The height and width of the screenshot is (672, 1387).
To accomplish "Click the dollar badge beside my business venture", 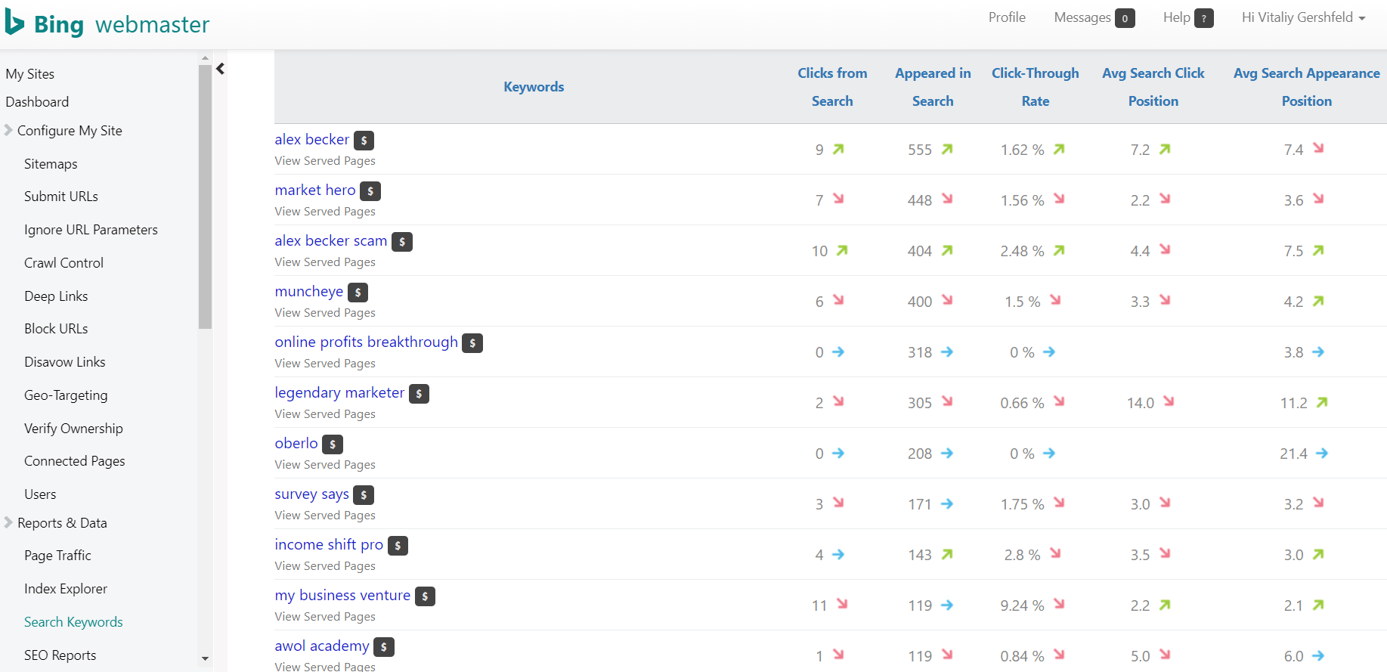I will click(x=426, y=596).
